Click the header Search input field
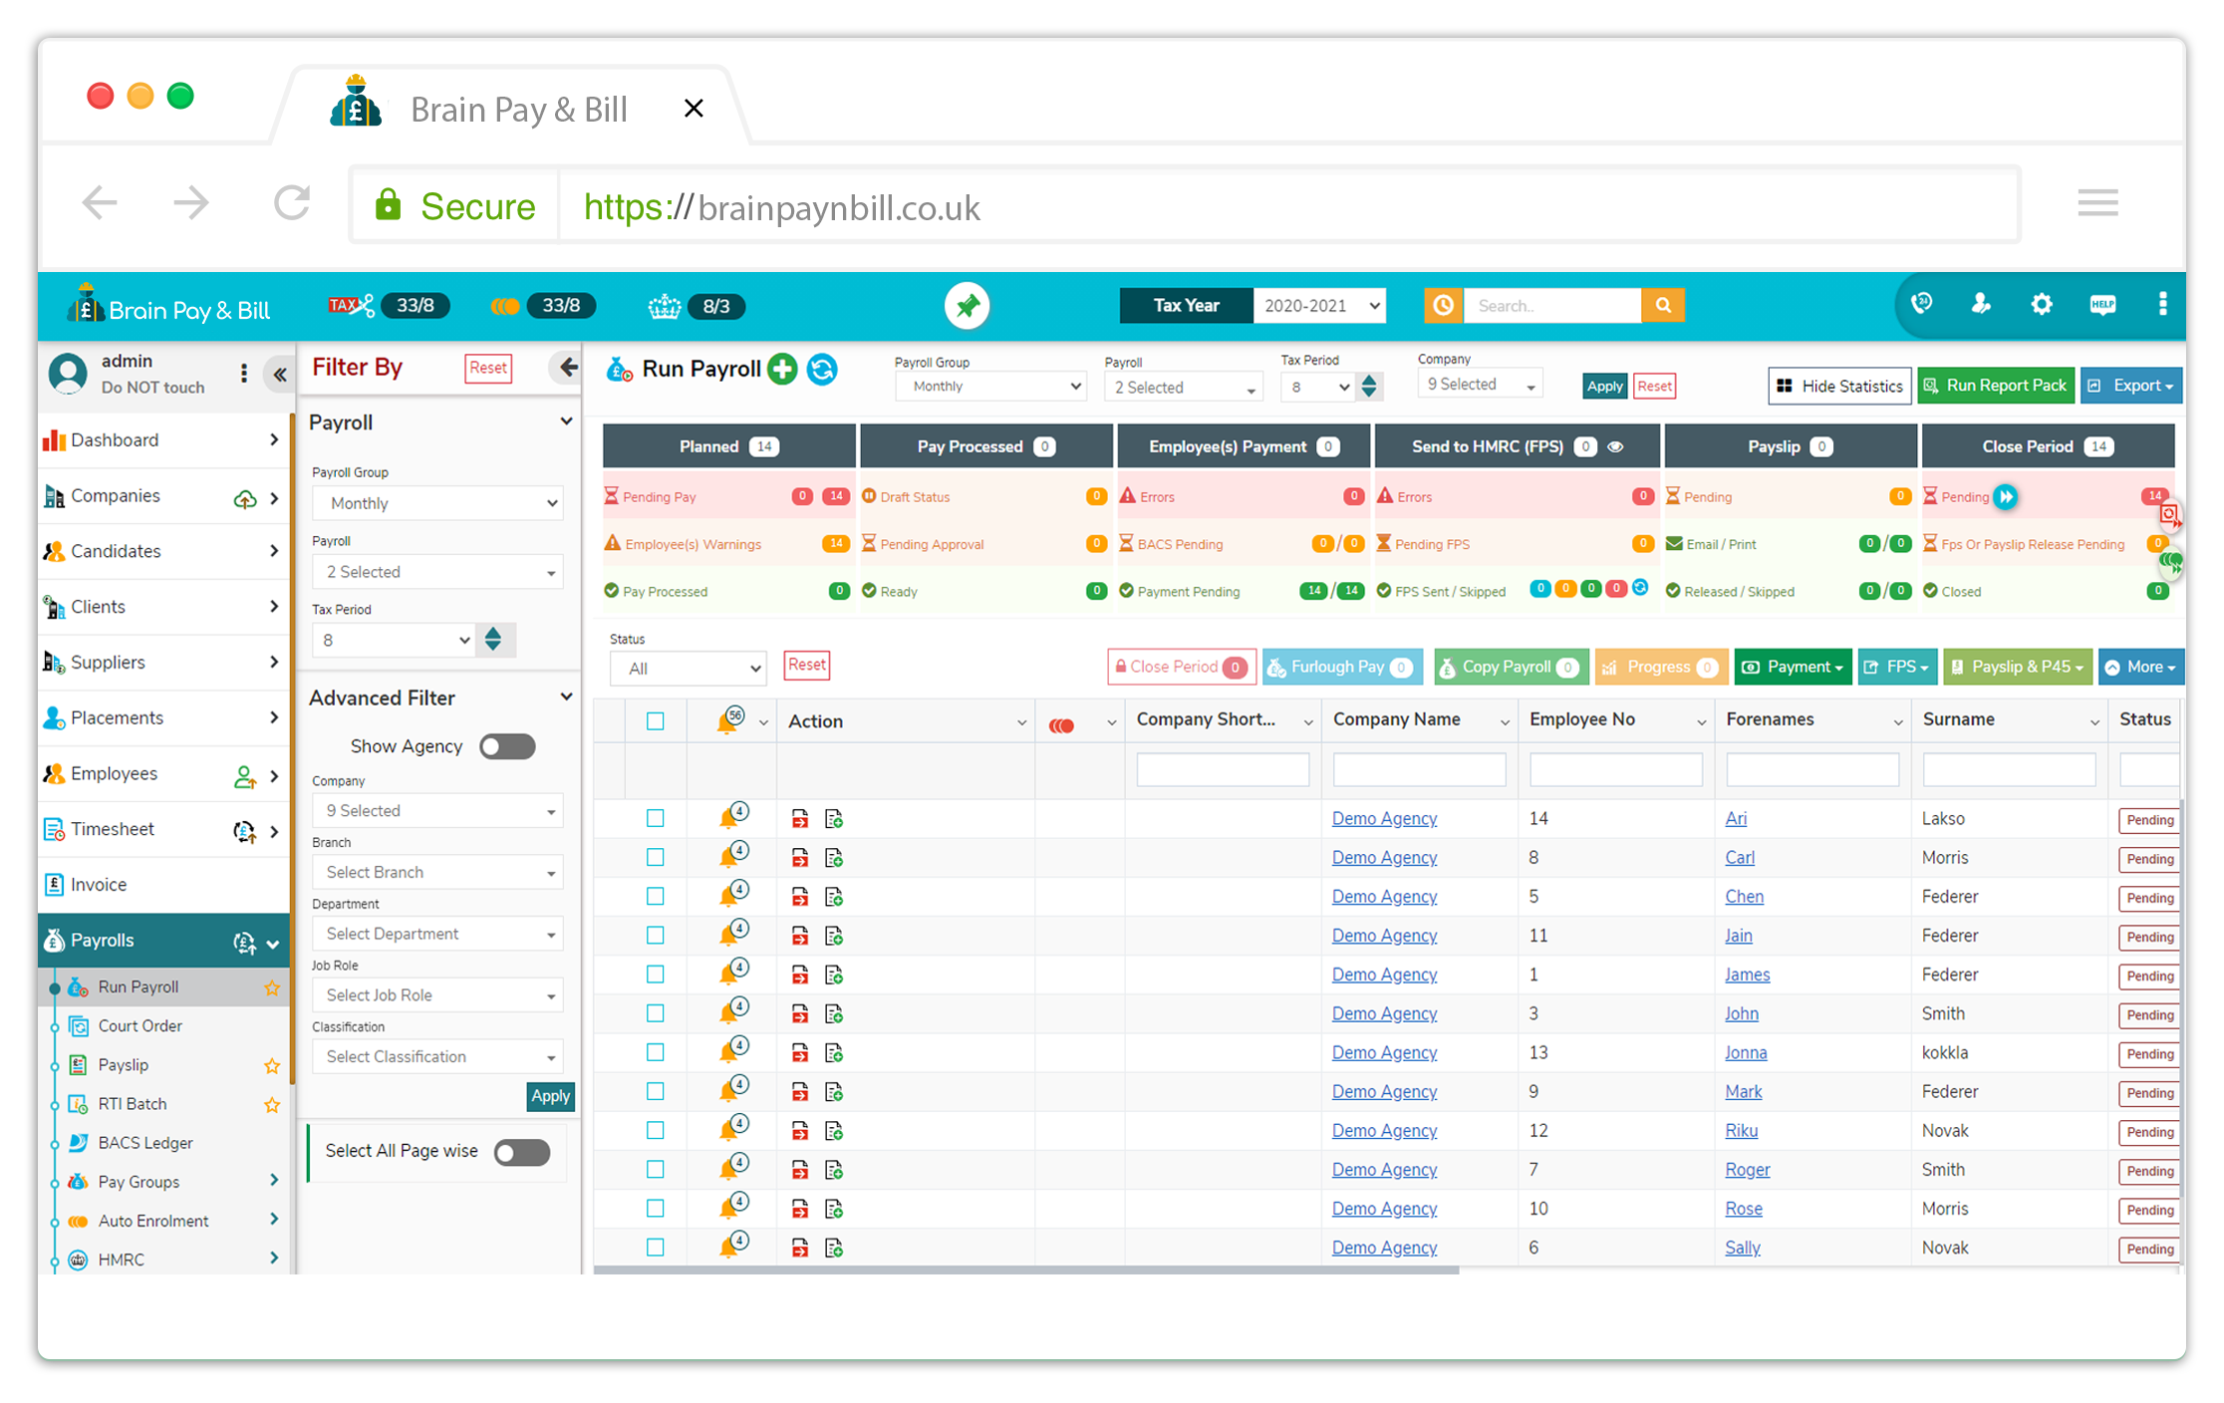 point(1551,305)
